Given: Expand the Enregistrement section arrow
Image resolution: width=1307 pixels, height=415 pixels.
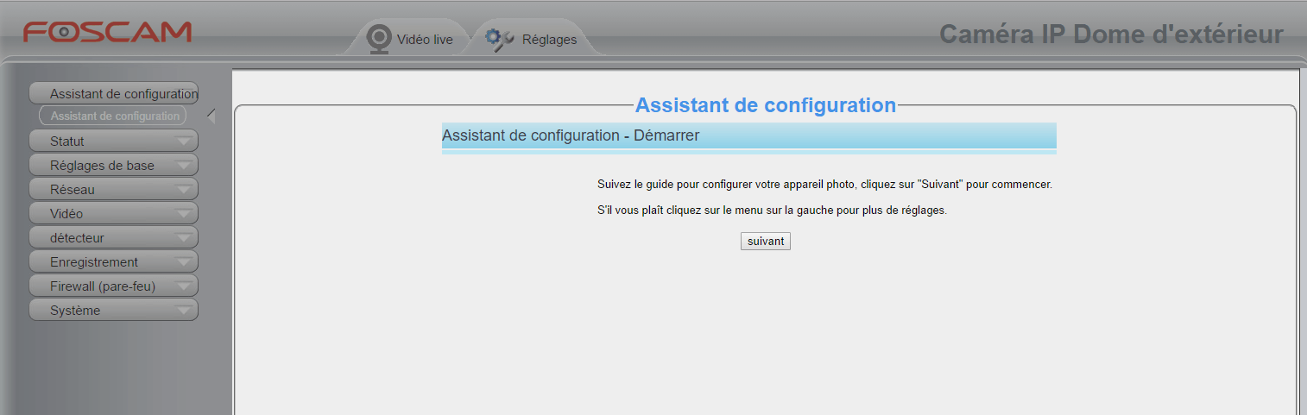Looking at the screenshot, I should [183, 262].
